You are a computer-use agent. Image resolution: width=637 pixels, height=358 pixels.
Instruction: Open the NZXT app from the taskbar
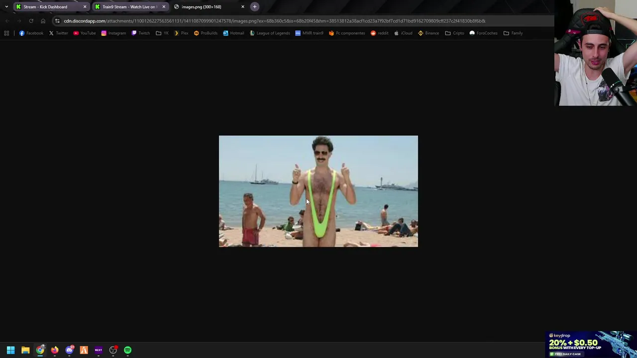pyautogui.click(x=99, y=350)
